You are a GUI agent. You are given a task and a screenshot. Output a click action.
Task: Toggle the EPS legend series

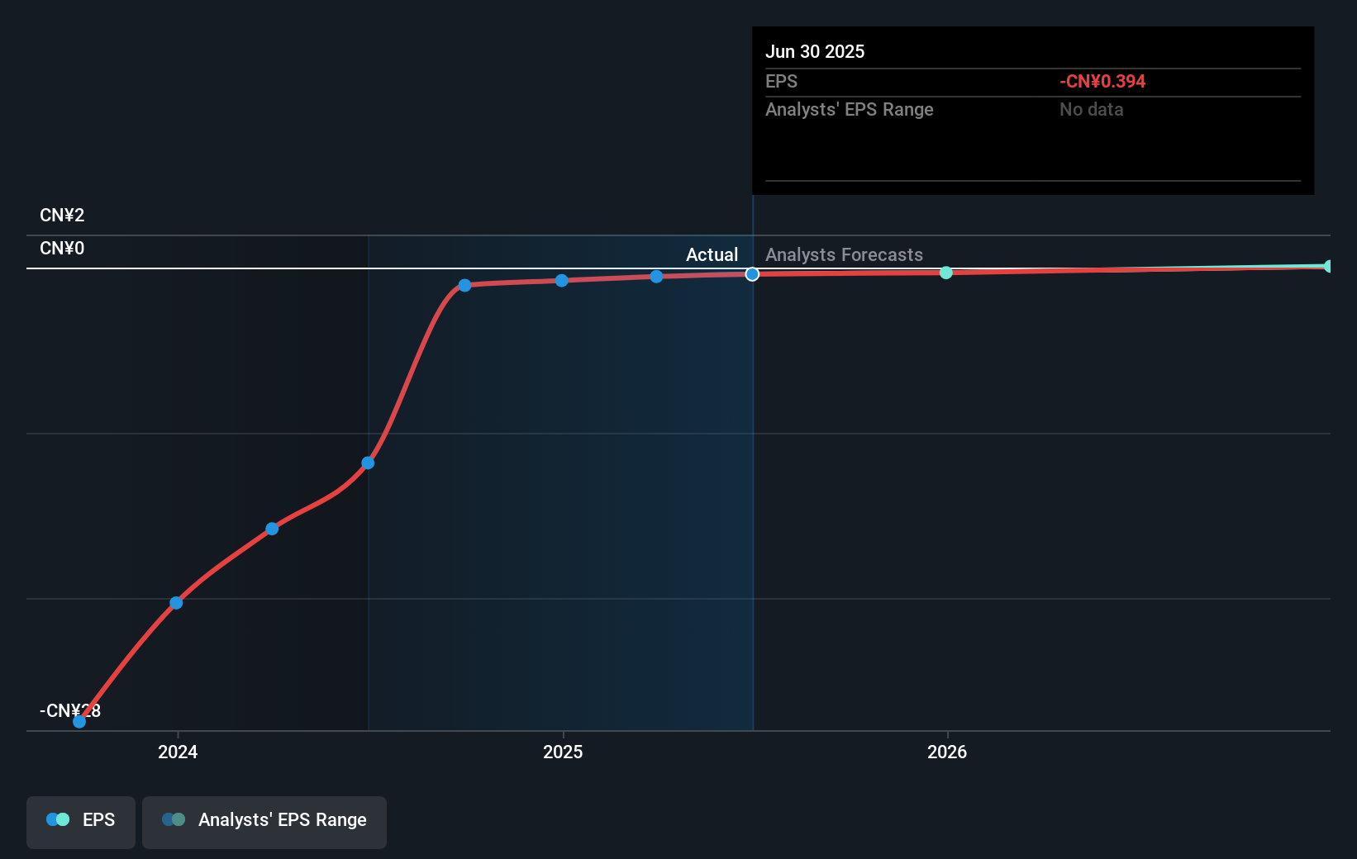pos(81,822)
